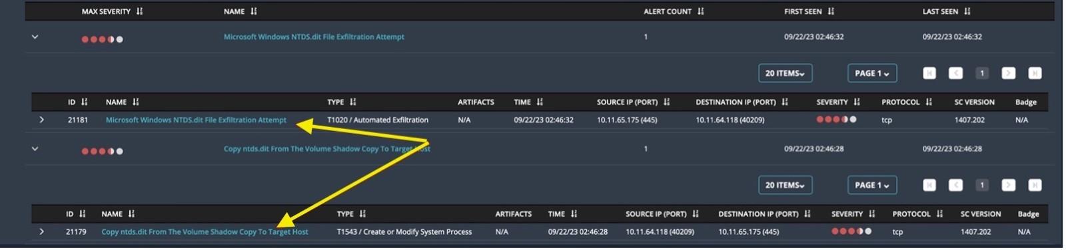
Task: Go to next page above alert 21179 table
Action: 1009,185
